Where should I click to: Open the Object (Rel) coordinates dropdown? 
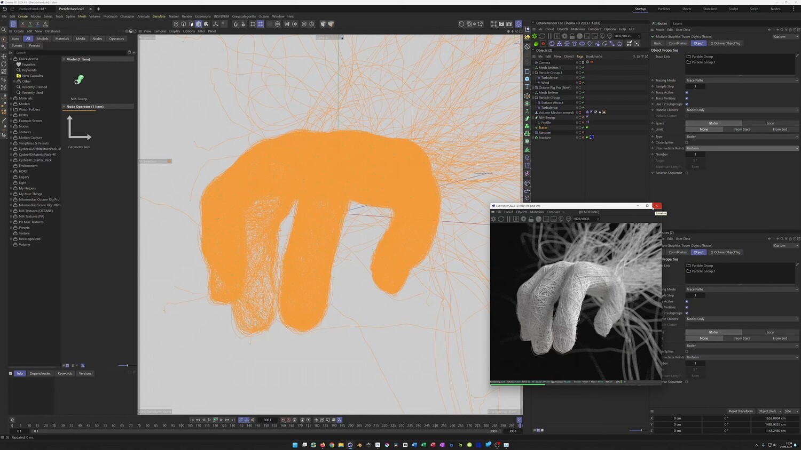pos(769,411)
